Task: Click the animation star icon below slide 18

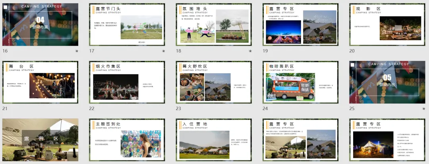Action: pyautogui.click(x=250, y=51)
